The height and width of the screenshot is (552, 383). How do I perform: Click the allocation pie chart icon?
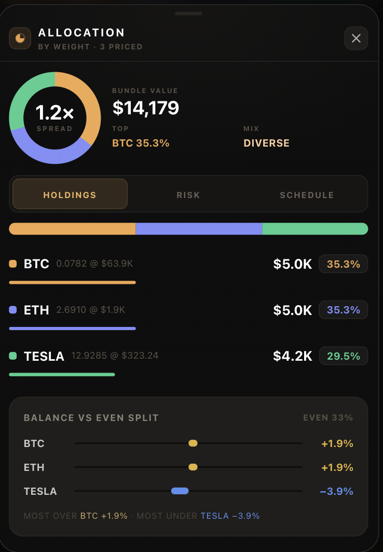(x=20, y=38)
